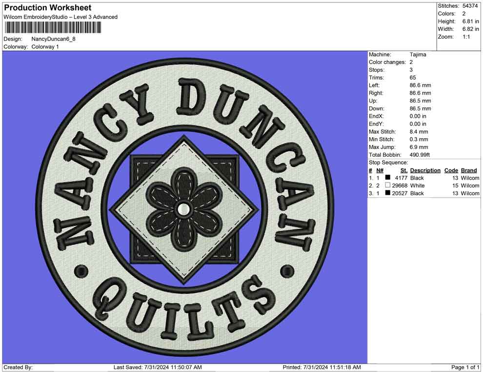Click Total Bobbin value '490.99ft'
The width and height of the screenshot is (483, 372).
tap(420, 154)
